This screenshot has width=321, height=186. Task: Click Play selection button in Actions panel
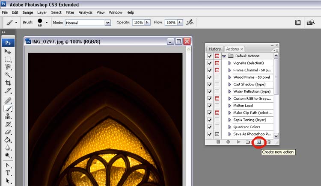[x=238, y=142]
